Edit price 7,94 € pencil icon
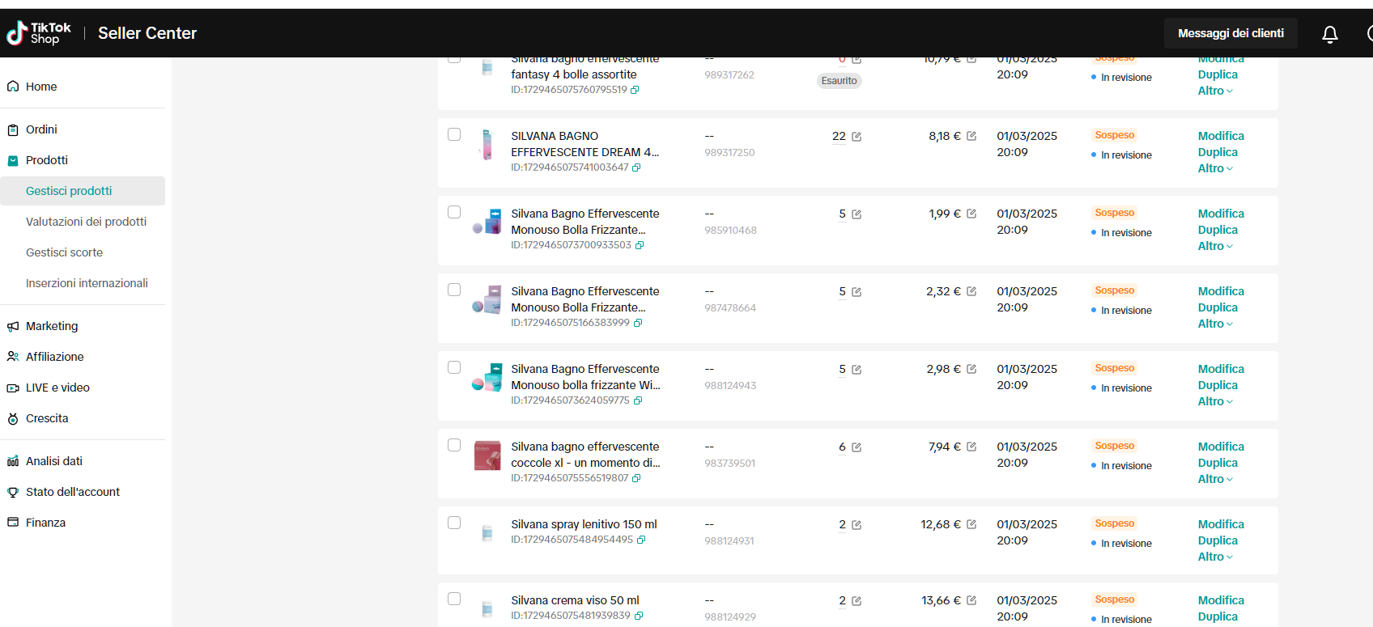 click(x=971, y=447)
